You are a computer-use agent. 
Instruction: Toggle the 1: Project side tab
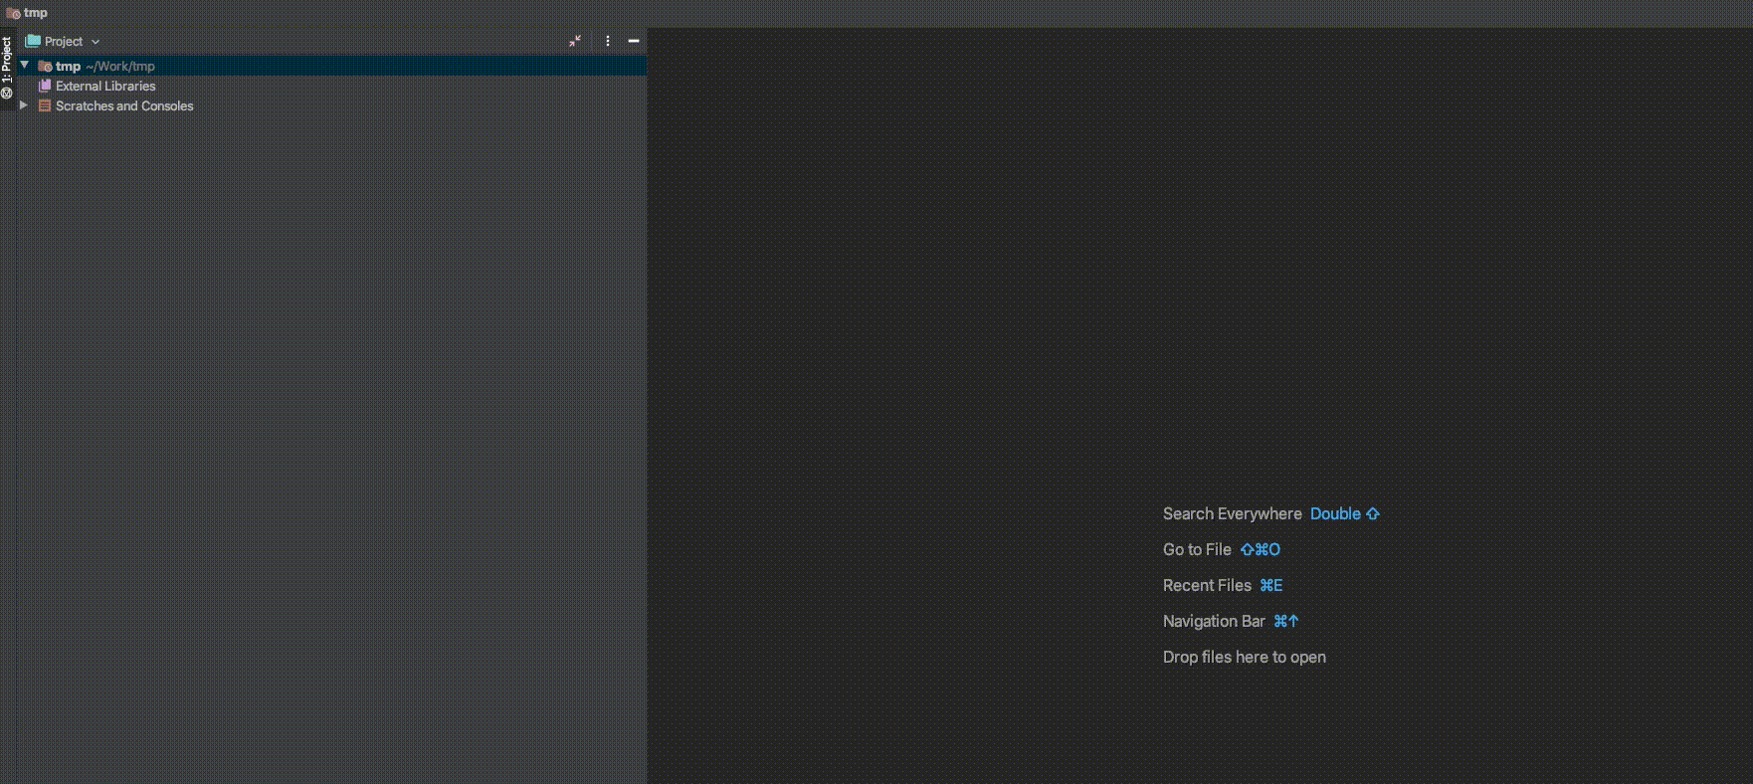(7, 67)
